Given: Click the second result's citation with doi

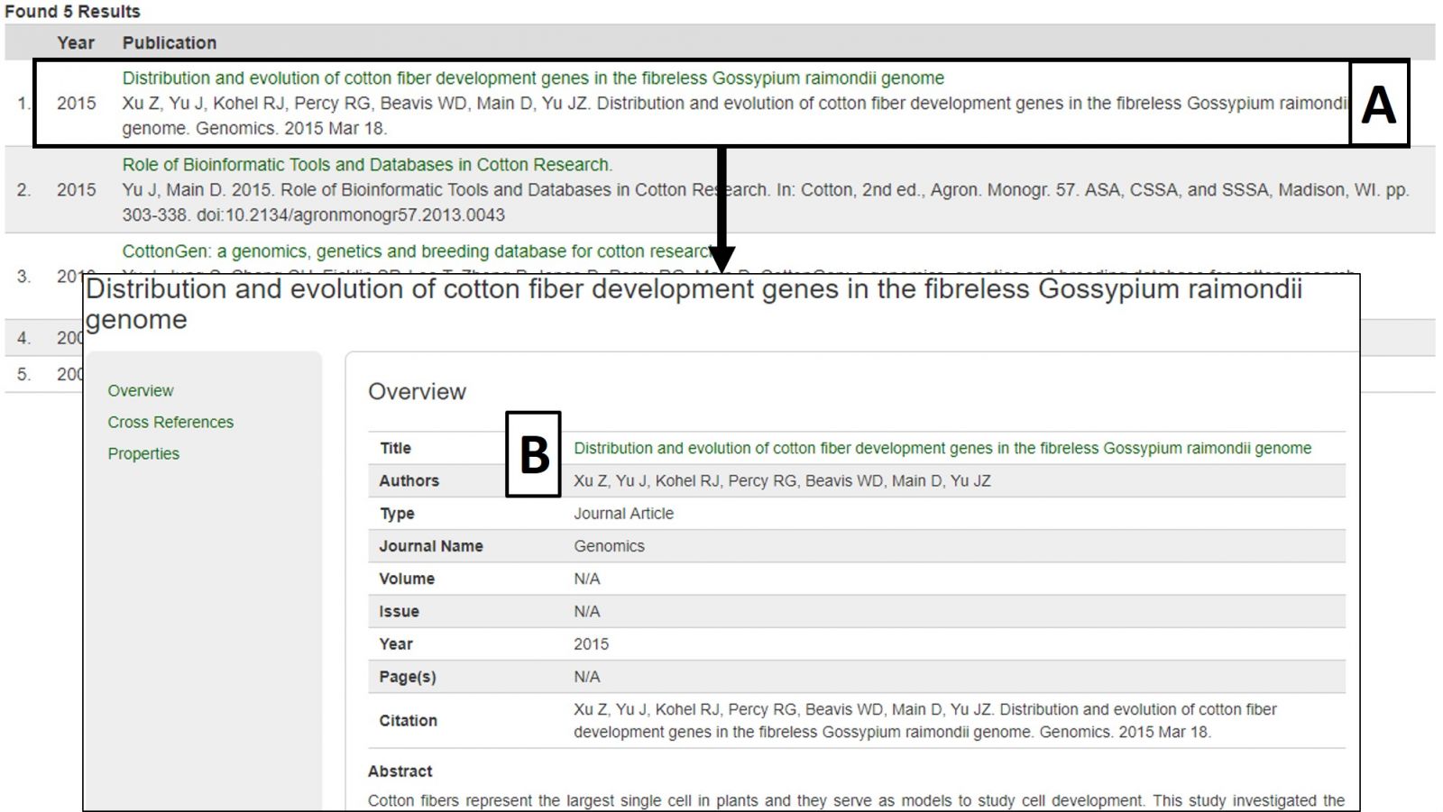Looking at the screenshot, I should 766,203.
